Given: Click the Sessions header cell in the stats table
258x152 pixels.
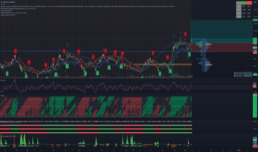Looking at the screenshot, I should pos(239,3).
